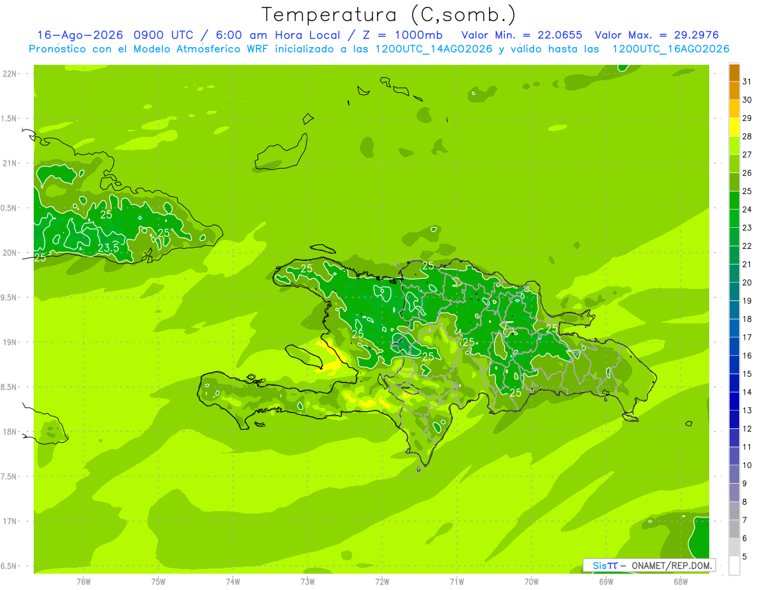This screenshot has height=590, width=764.
Task: Click the '74W' longitude axis label
Action: [x=233, y=581]
